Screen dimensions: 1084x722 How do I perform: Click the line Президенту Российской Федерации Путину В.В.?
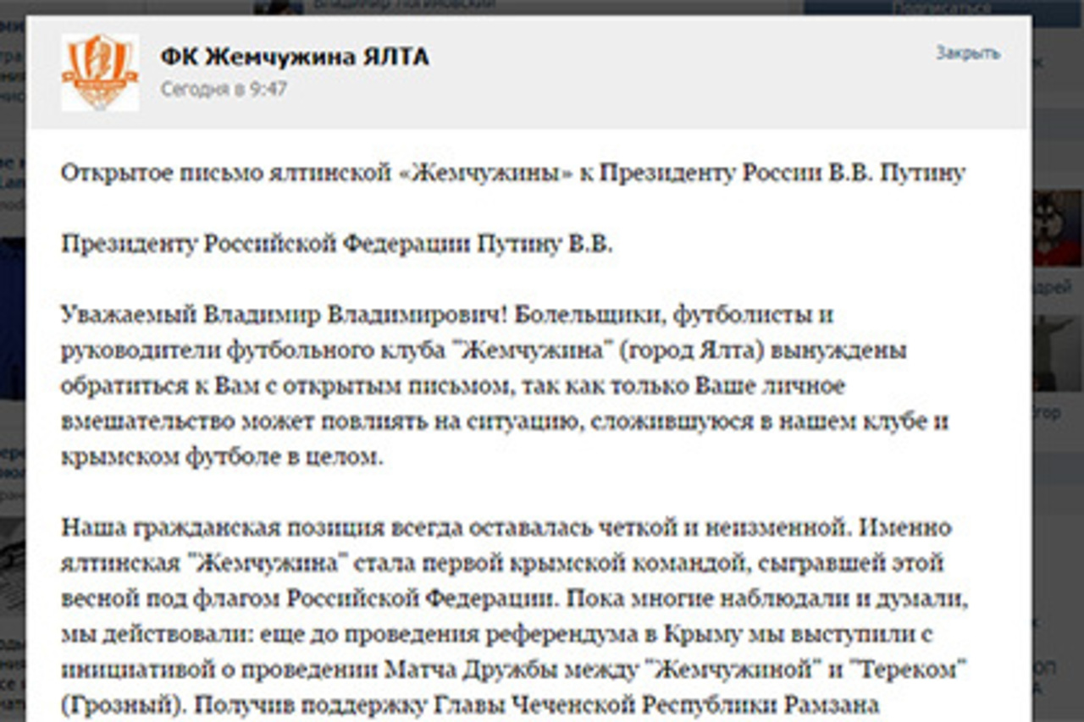336,245
